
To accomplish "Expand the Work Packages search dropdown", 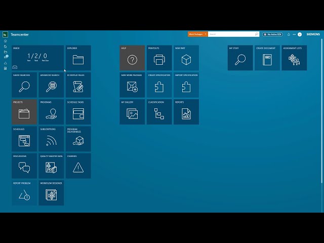I will tap(197, 34).
